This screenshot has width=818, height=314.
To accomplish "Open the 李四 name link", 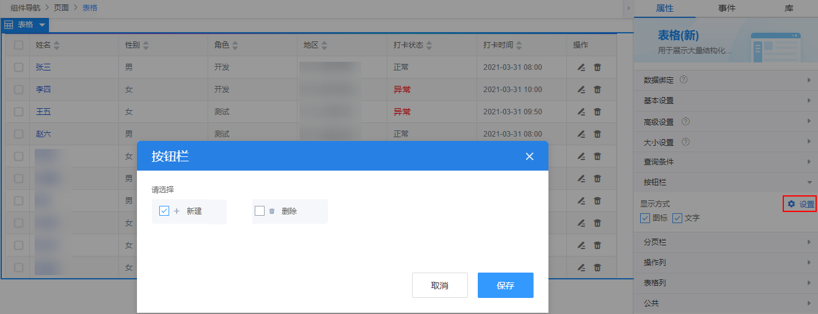I will pos(43,90).
